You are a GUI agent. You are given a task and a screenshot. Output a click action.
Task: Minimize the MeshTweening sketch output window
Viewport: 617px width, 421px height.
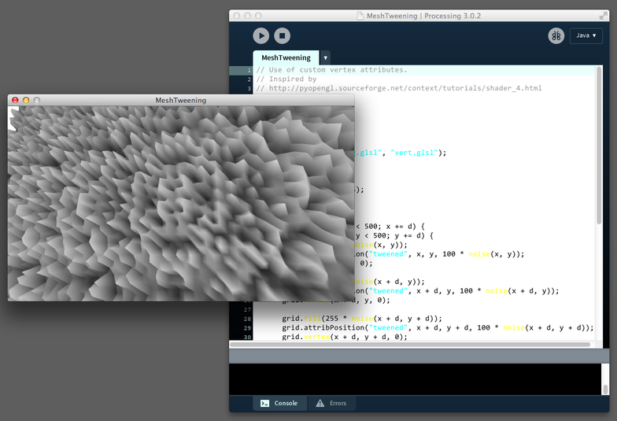coord(26,101)
